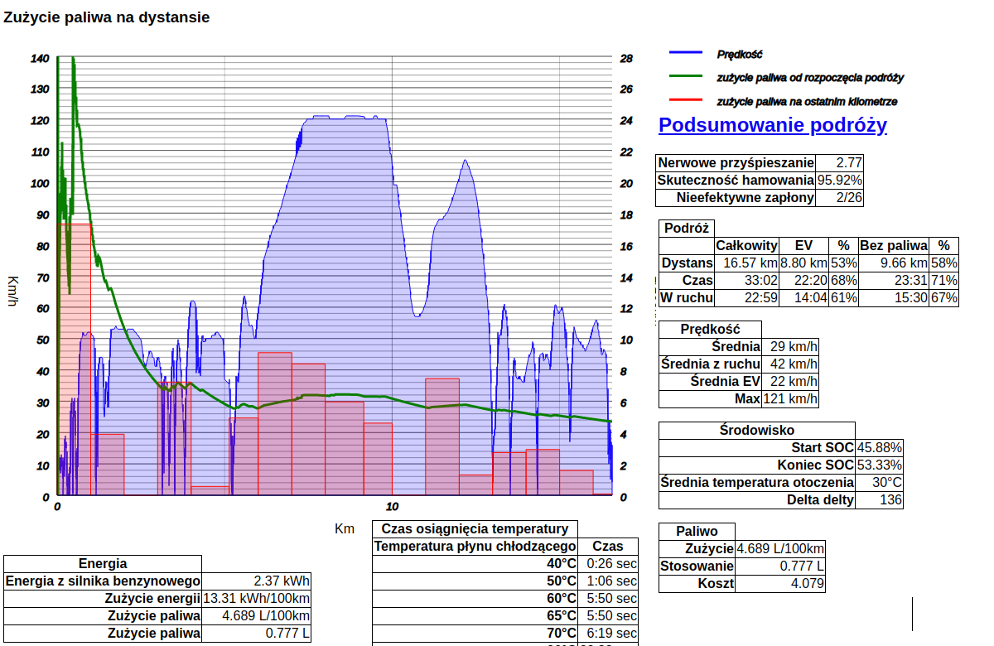
Task: Click the Delta delty value 136
Action: click(x=880, y=499)
